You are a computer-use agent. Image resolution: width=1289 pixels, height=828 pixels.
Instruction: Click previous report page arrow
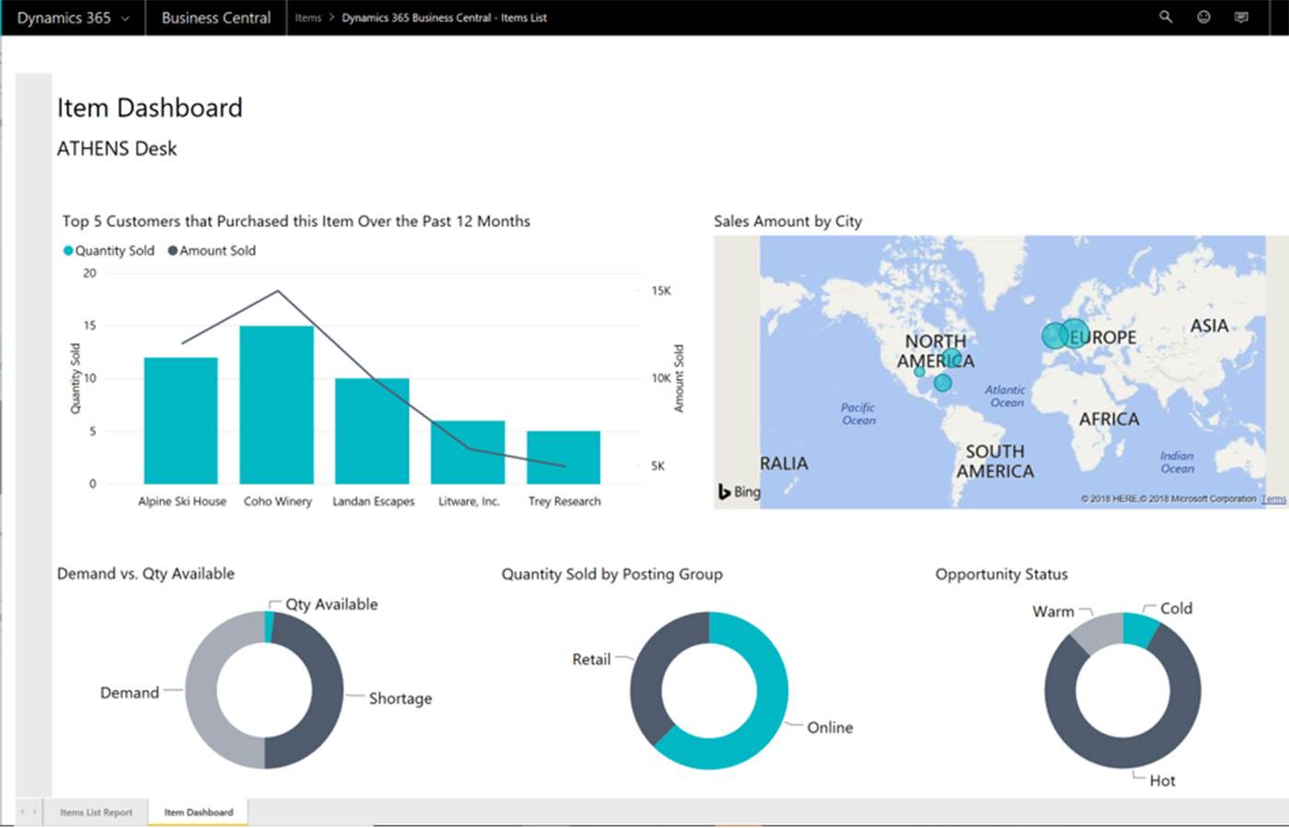pyautogui.click(x=23, y=811)
